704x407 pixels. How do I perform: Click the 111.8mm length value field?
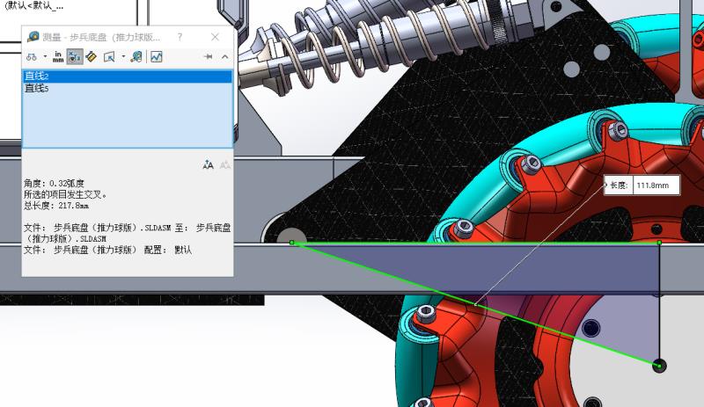[x=656, y=185]
